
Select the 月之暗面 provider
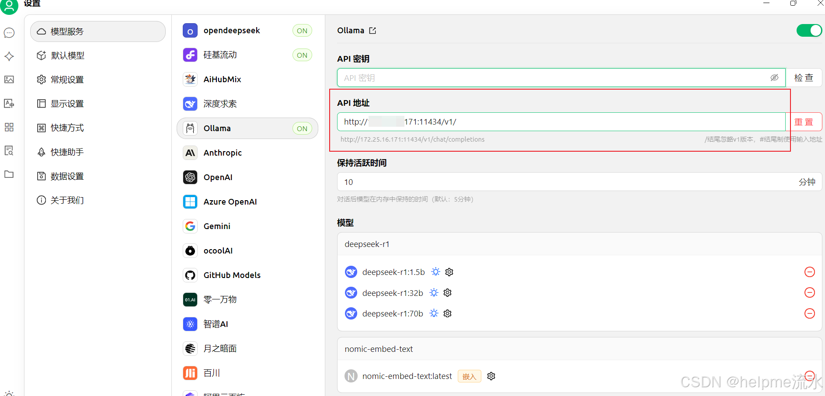pyautogui.click(x=247, y=349)
